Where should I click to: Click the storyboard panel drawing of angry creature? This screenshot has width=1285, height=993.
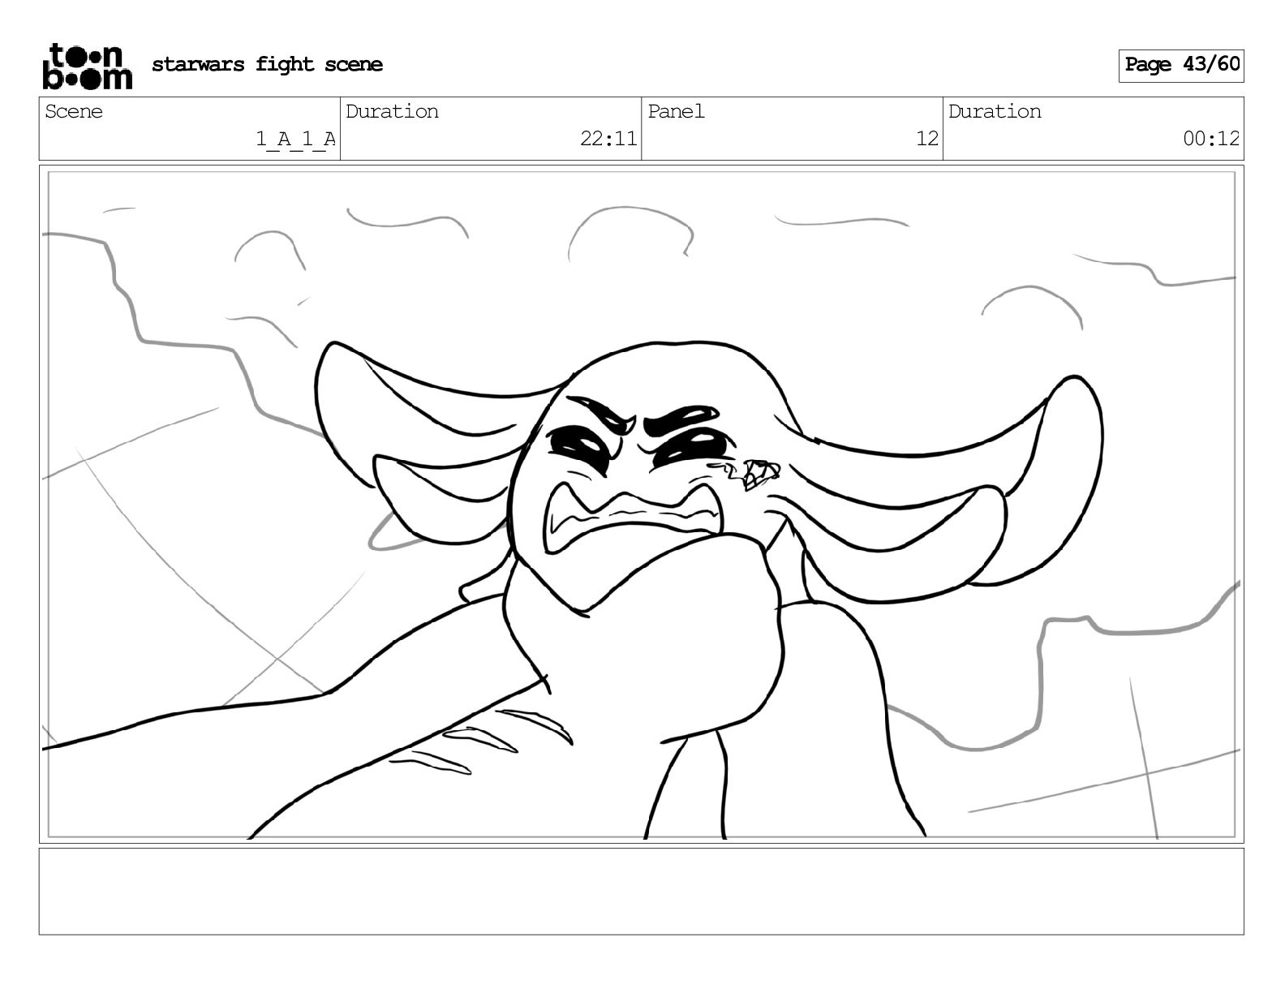point(641,504)
